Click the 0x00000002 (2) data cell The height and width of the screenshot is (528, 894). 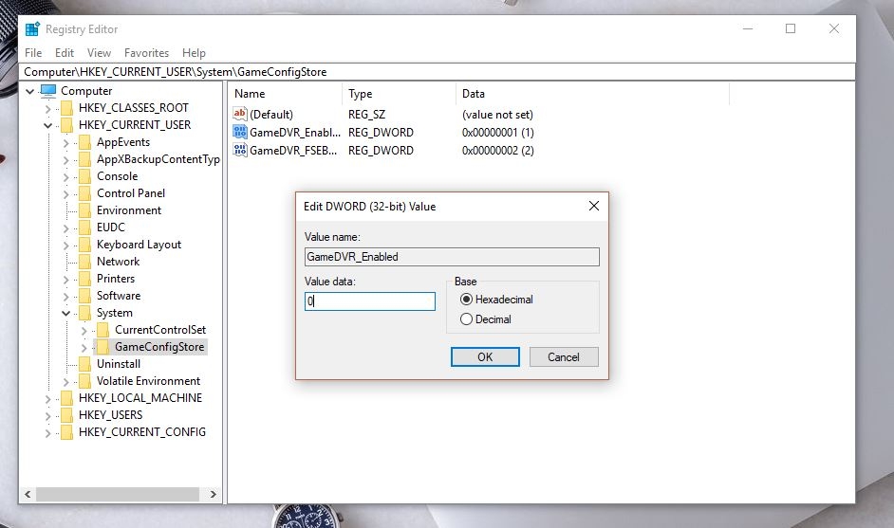(497, 151)
